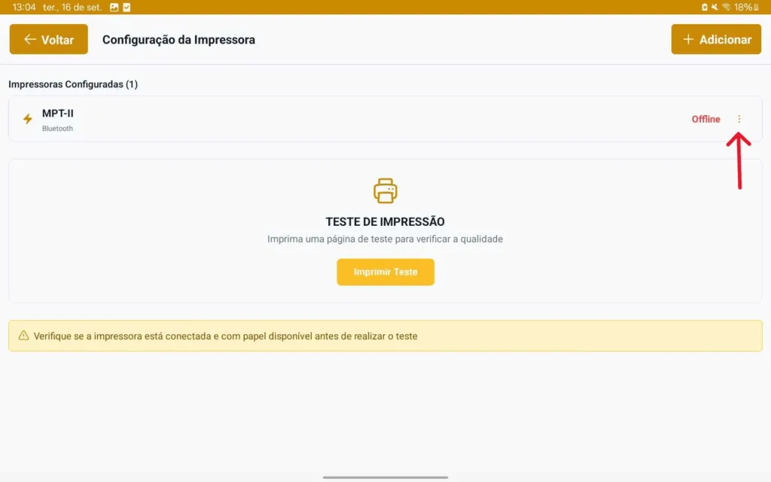Click the warning triangle icon in yellow banner
The width and height of the screenshot is (771, 482).
23,336
